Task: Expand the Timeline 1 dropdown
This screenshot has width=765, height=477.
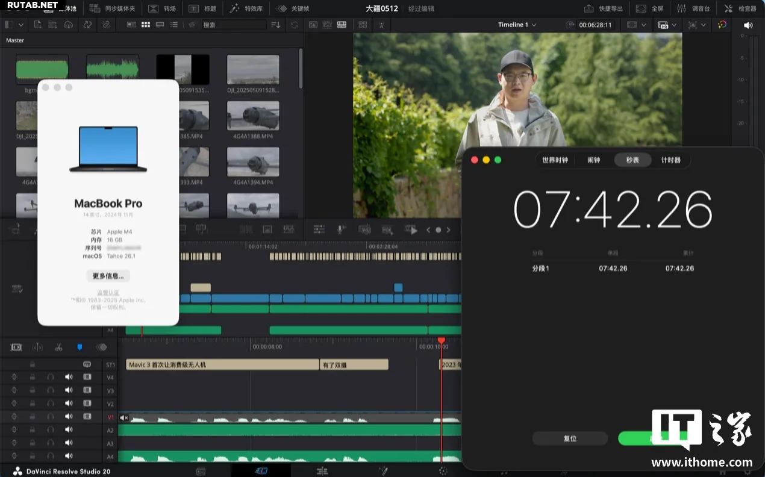Action: pos(534,25)
